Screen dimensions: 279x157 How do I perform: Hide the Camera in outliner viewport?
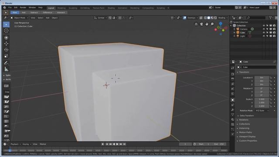point(264,29)
